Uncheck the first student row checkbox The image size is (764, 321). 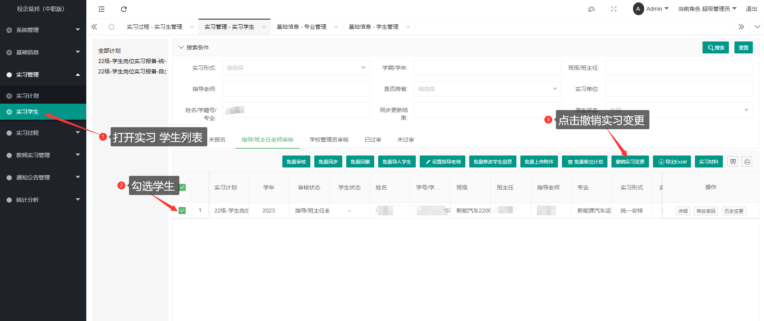click(182, 211)
